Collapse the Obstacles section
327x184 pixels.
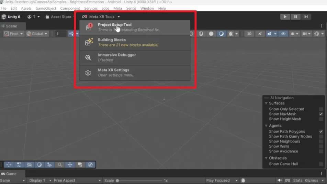[266, 158]
